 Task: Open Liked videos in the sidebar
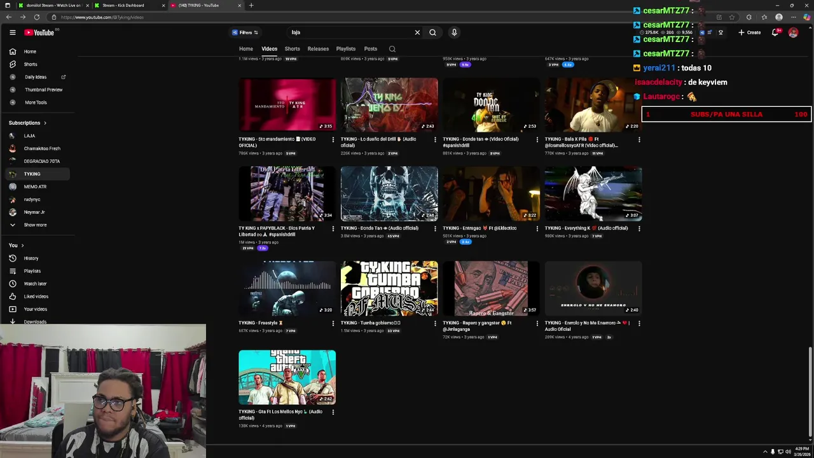tap(36, 296)
